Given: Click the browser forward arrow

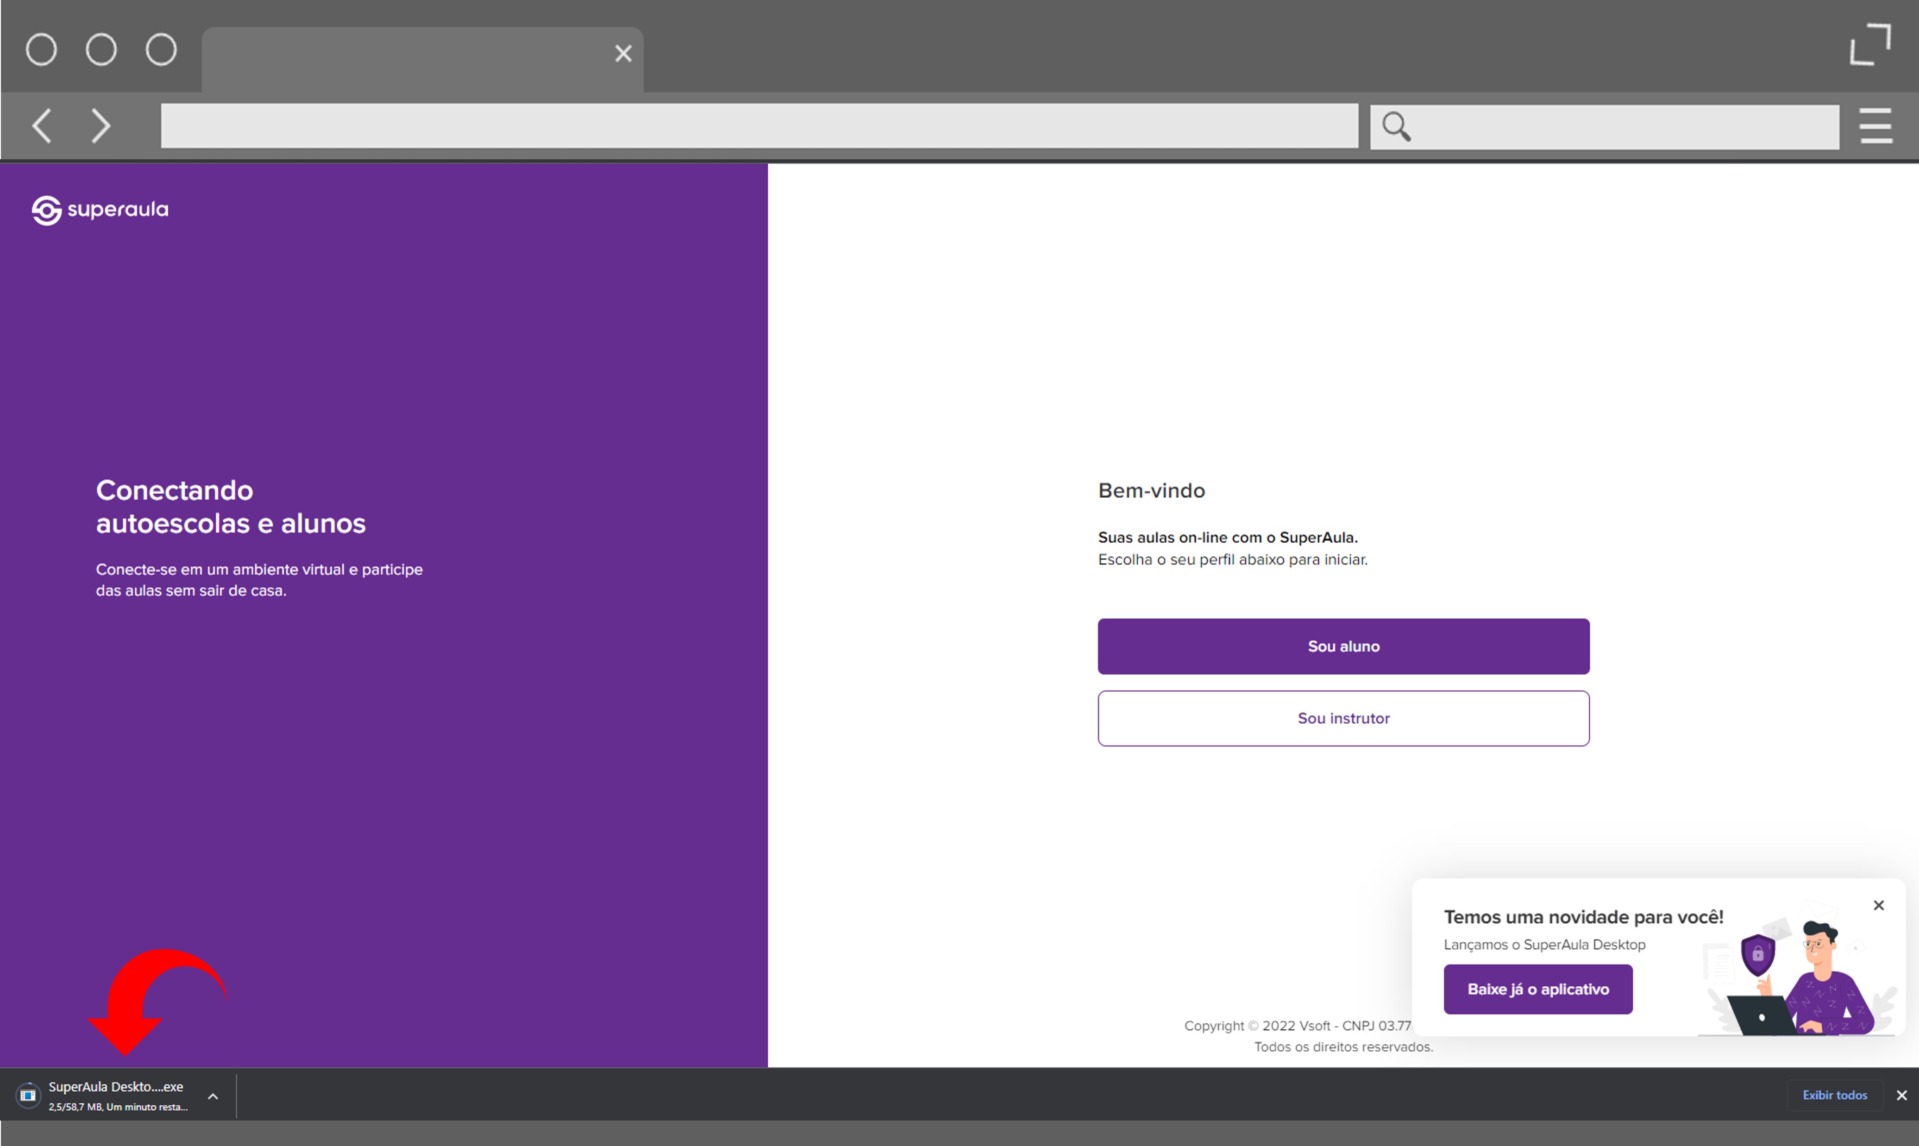Looking at the screenshot, I should point(101,125).
